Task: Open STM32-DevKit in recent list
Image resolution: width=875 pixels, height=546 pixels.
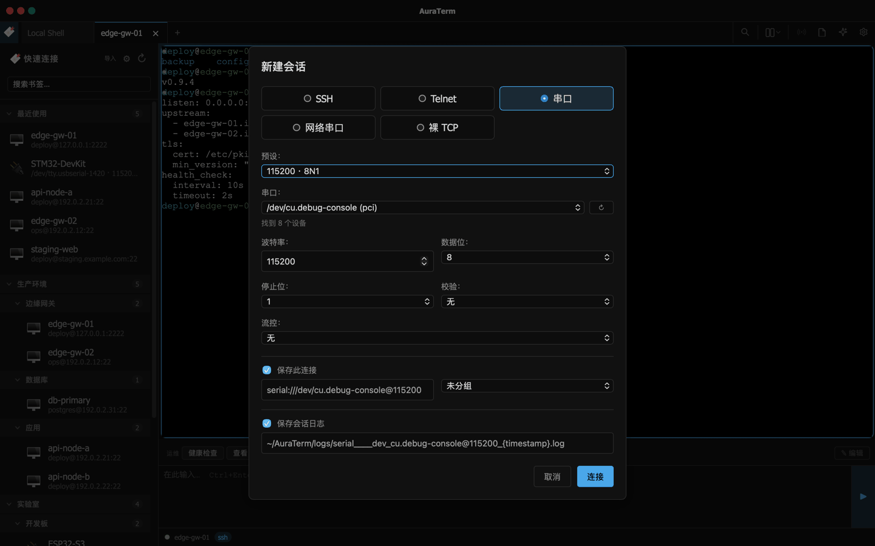Action: click(76, 168)
